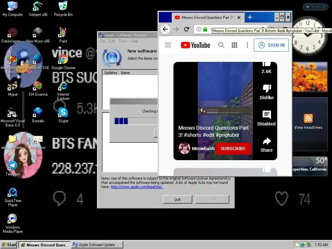The width and height of the screenshot is (332, 249).
Task: Click Quit in Apple Software Update
Action: [x=177, y=199]
